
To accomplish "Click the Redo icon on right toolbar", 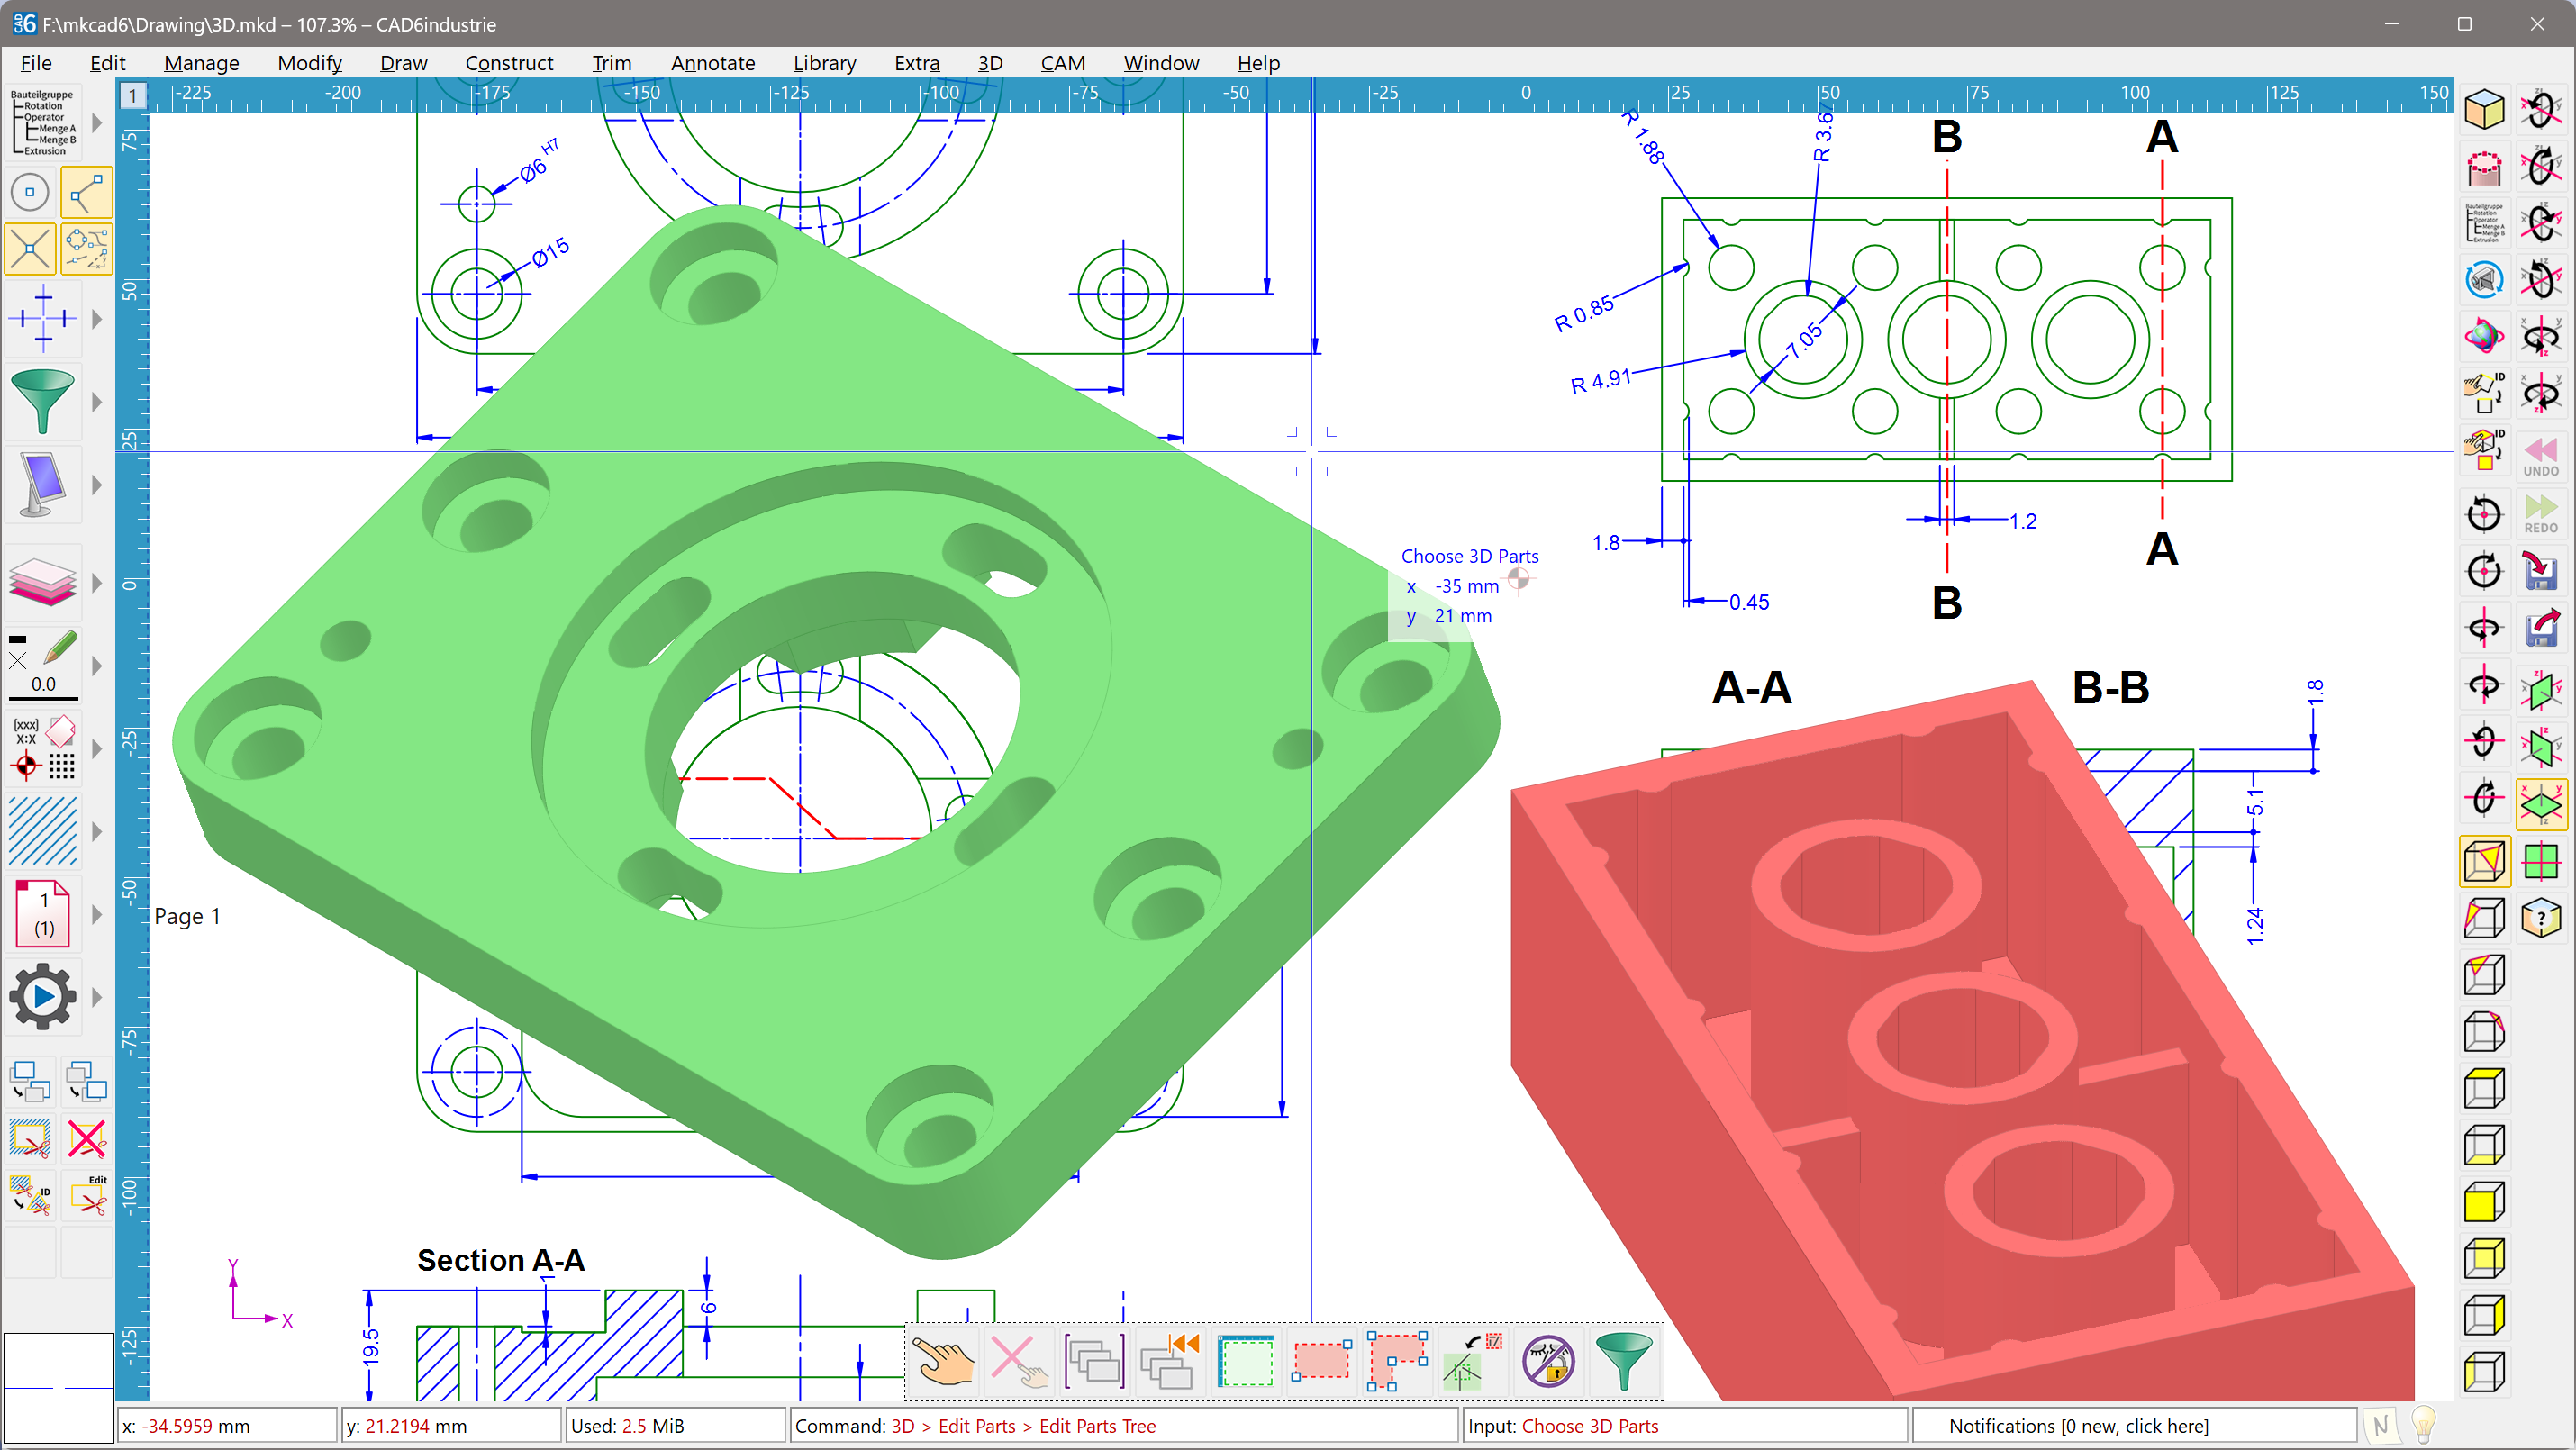I will 2541,514.
